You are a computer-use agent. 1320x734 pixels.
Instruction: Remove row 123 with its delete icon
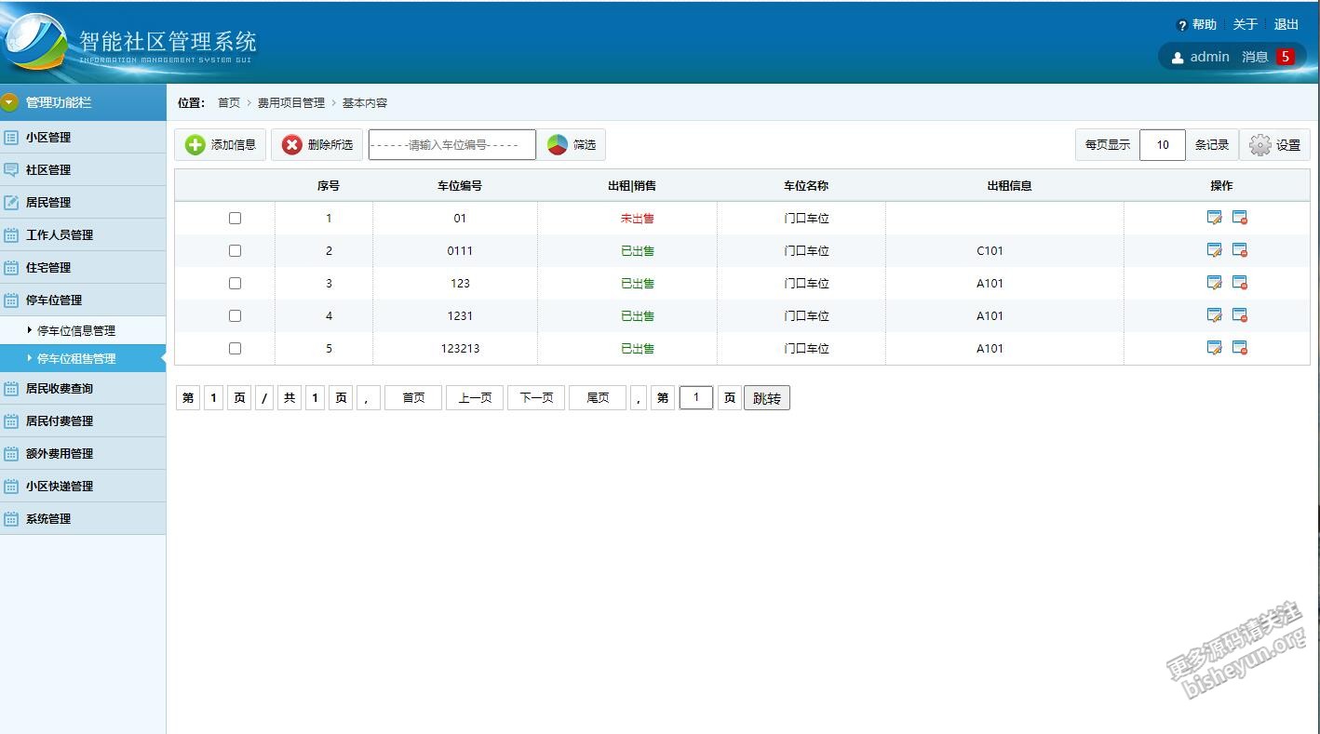click(x=1240, y=283)
